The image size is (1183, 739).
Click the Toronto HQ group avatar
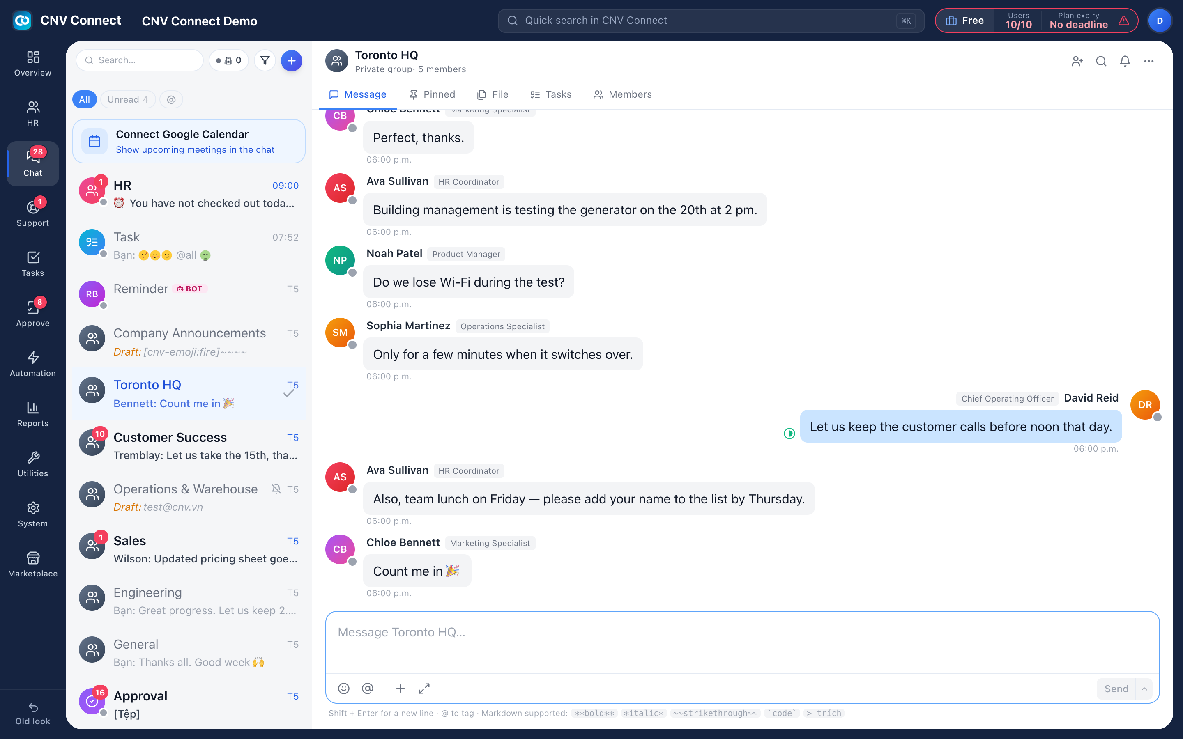point(336,61)
